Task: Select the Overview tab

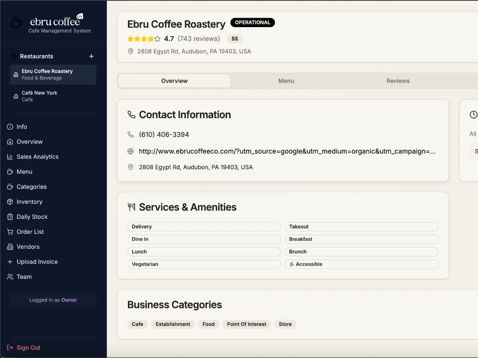Action: [174, 81]
